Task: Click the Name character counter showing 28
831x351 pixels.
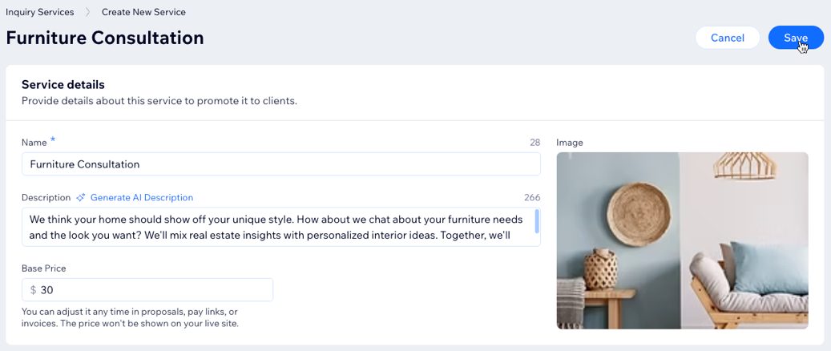Action: (x=535, y=143)
